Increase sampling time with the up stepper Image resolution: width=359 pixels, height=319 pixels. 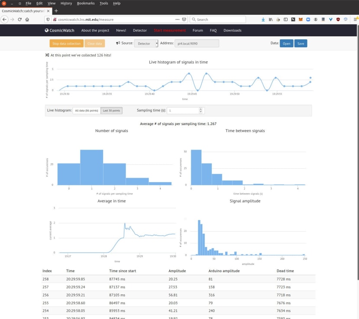coord(201,109)
